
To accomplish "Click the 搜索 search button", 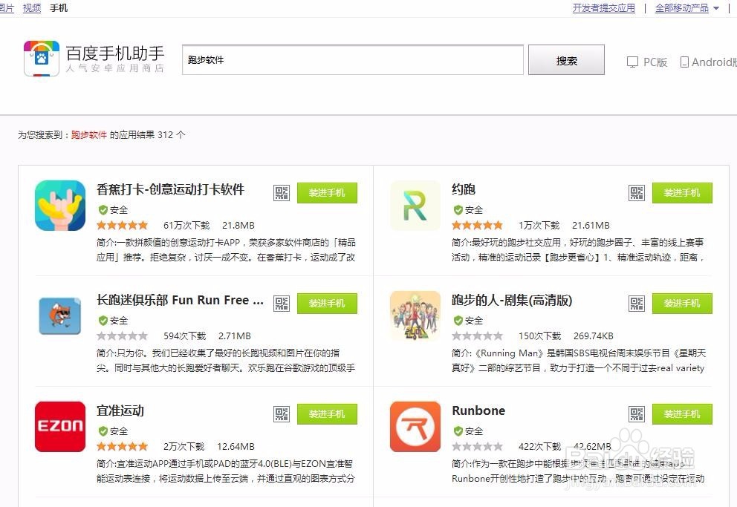I will coord(566,59).
